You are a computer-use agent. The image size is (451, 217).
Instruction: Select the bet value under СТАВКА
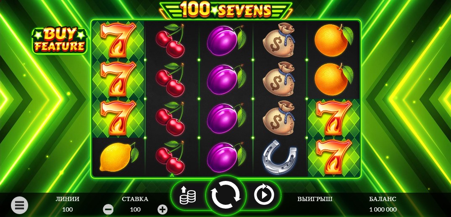click(135, 209)
